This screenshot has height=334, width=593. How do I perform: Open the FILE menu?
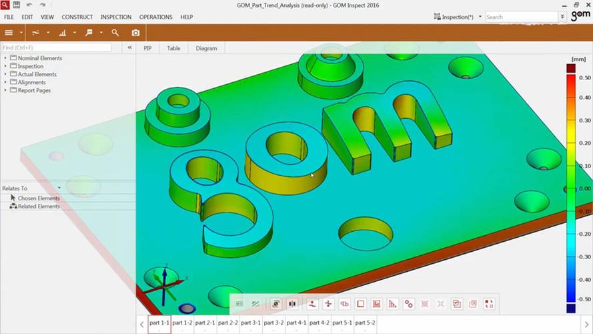click(x=9, y=17)
